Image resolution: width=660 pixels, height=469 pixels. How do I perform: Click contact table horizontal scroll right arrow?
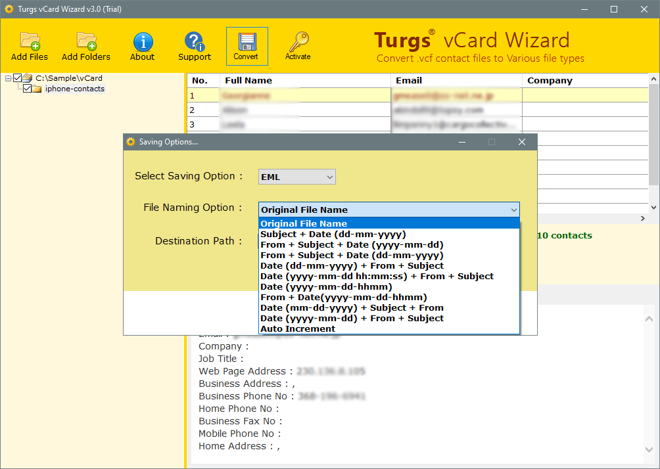pyautogui.click(x=643, y=218)
